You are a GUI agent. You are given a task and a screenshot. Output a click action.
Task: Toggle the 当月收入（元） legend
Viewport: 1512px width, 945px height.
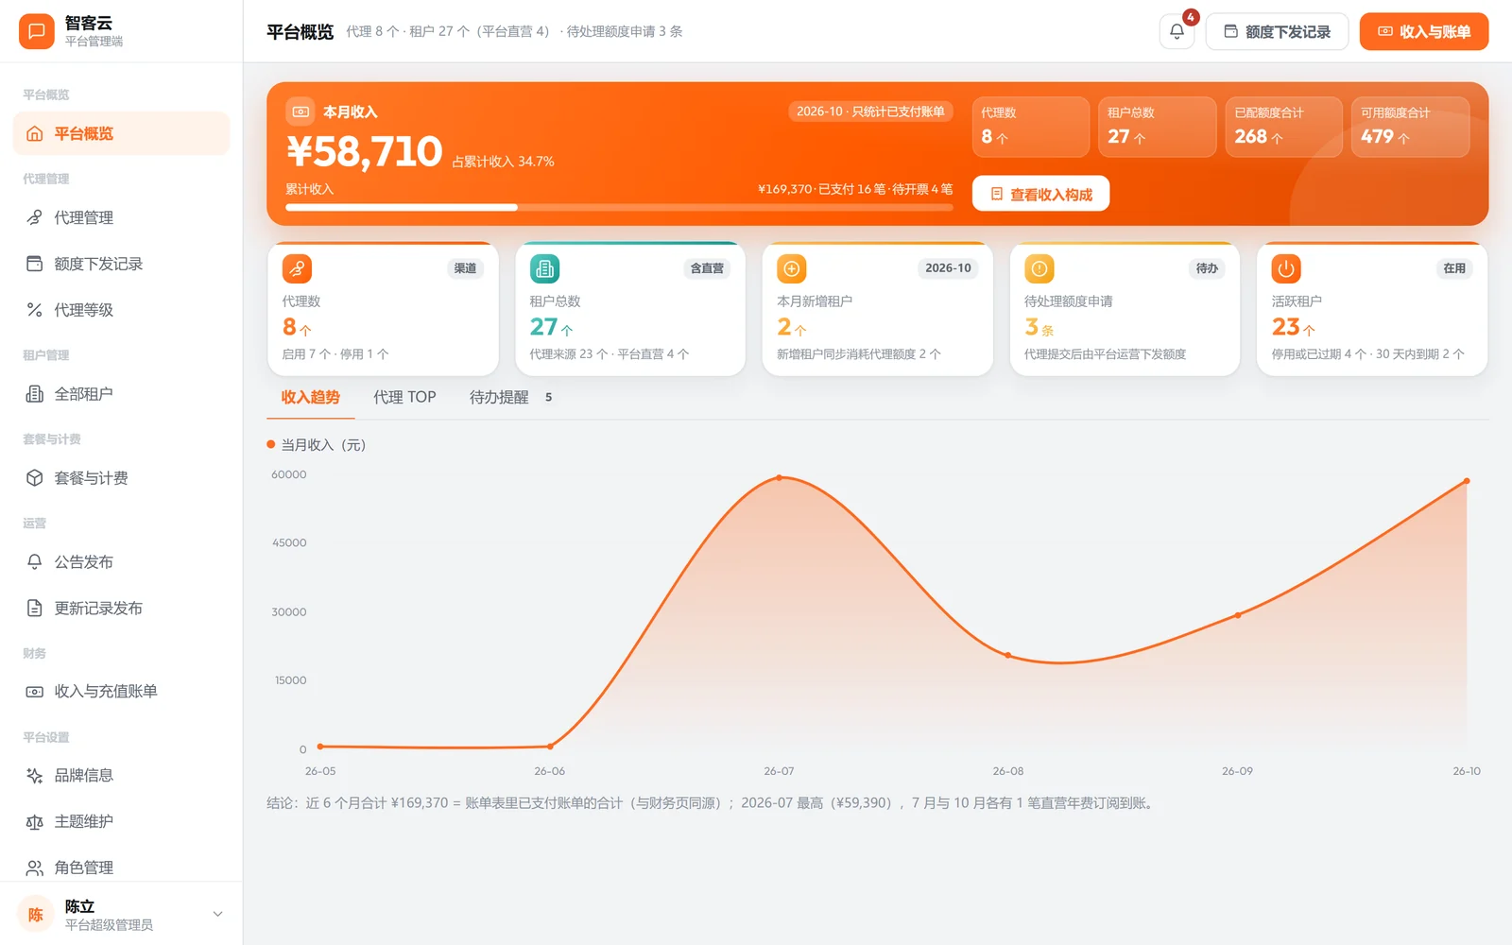(x=317, y=445)
